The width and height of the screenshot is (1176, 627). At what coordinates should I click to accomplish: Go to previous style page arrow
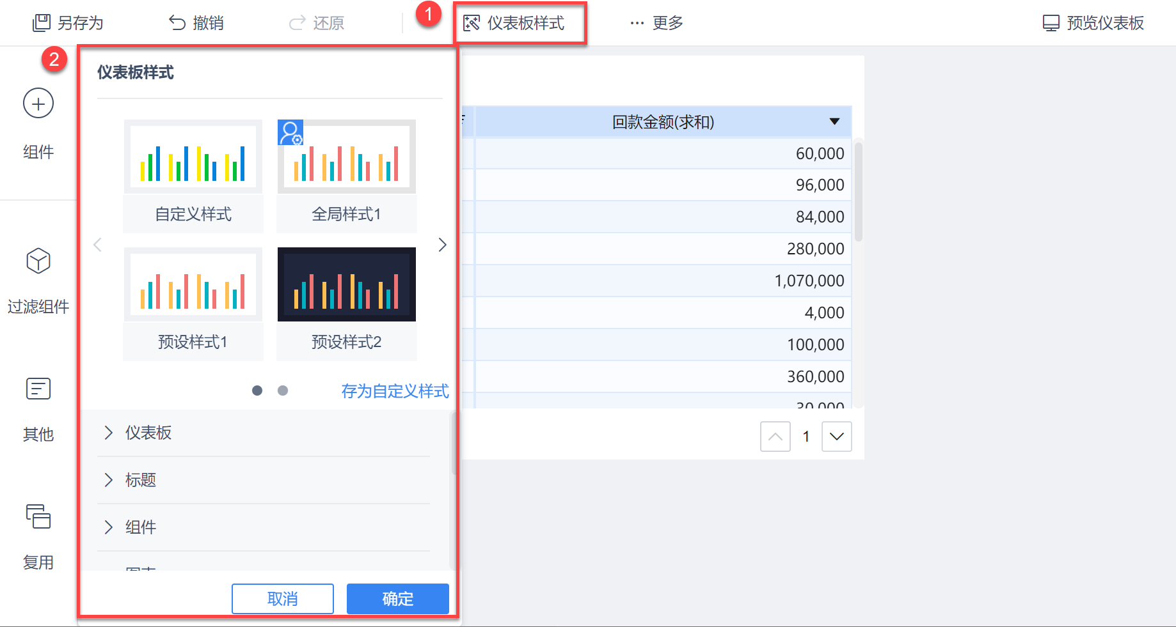tap(98, 245)
